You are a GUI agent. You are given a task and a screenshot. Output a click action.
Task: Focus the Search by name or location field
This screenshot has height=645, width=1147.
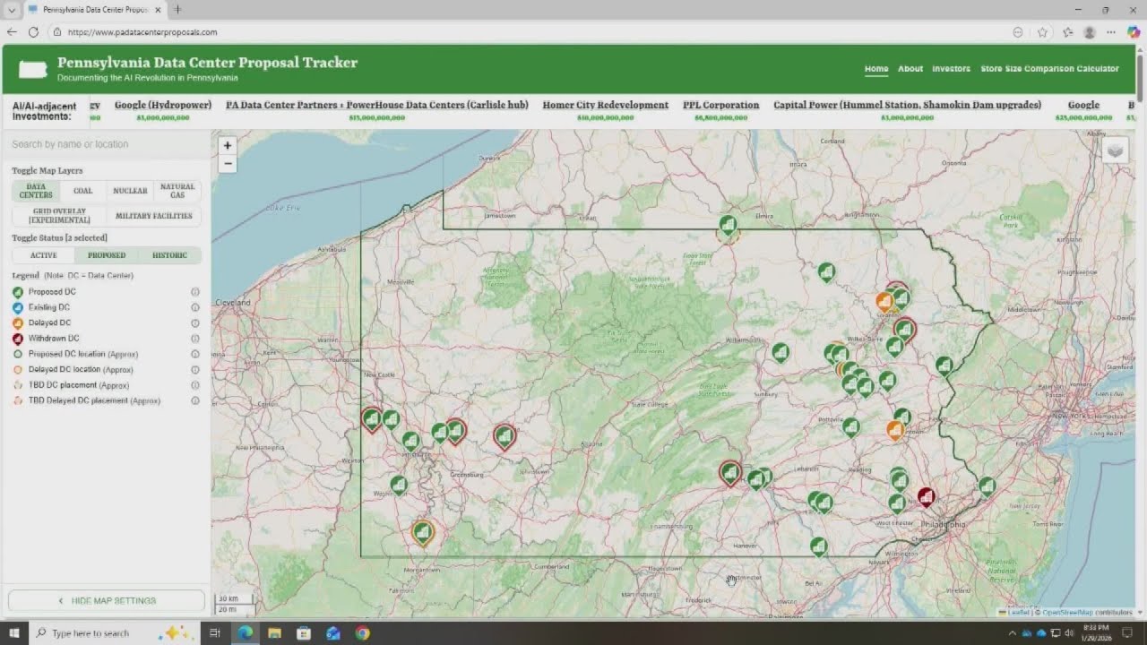coord(107,144)
